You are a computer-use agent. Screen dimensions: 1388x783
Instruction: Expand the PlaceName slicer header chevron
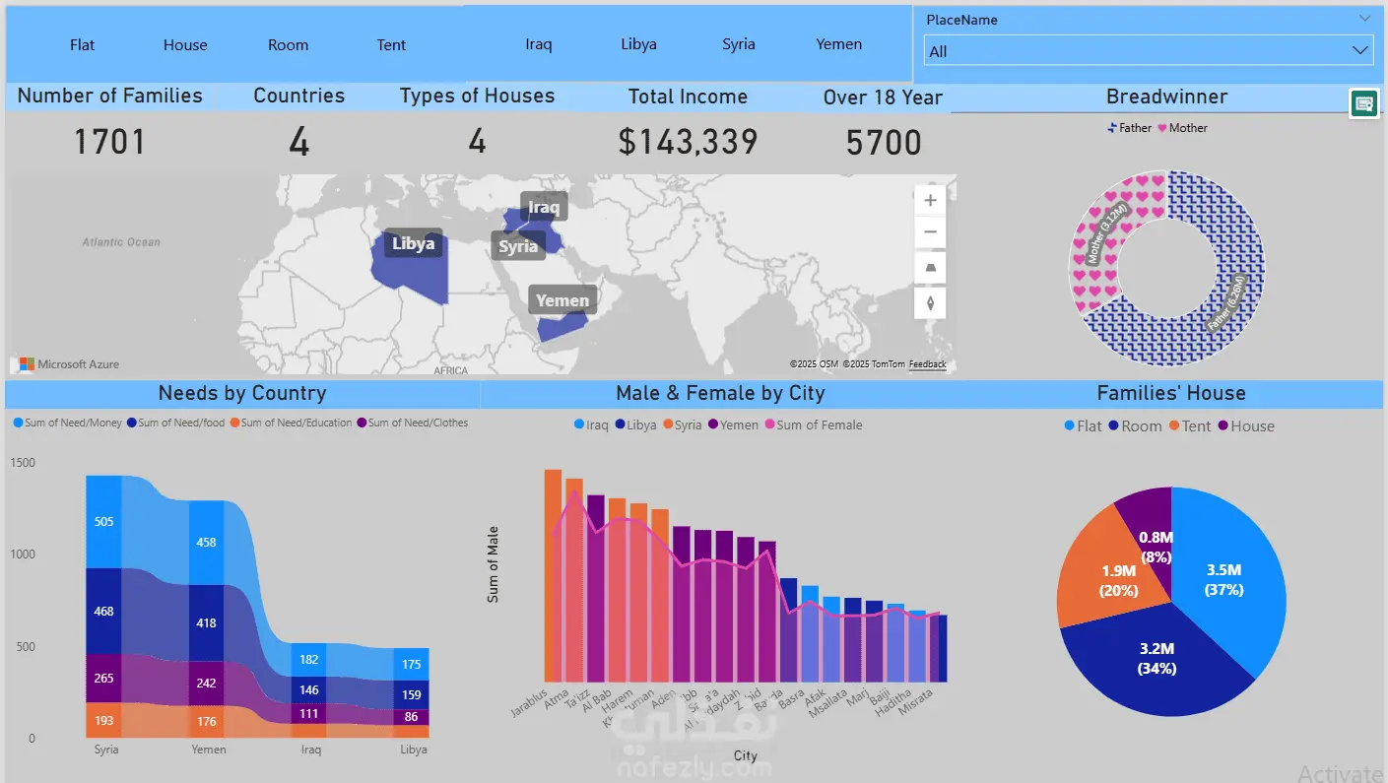pos(1364,19)
